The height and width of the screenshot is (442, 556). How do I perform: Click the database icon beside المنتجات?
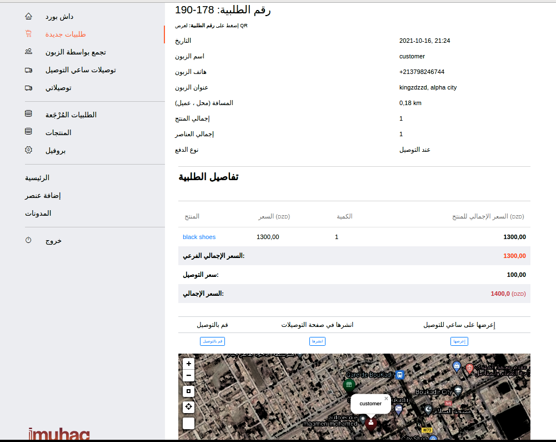28,132
